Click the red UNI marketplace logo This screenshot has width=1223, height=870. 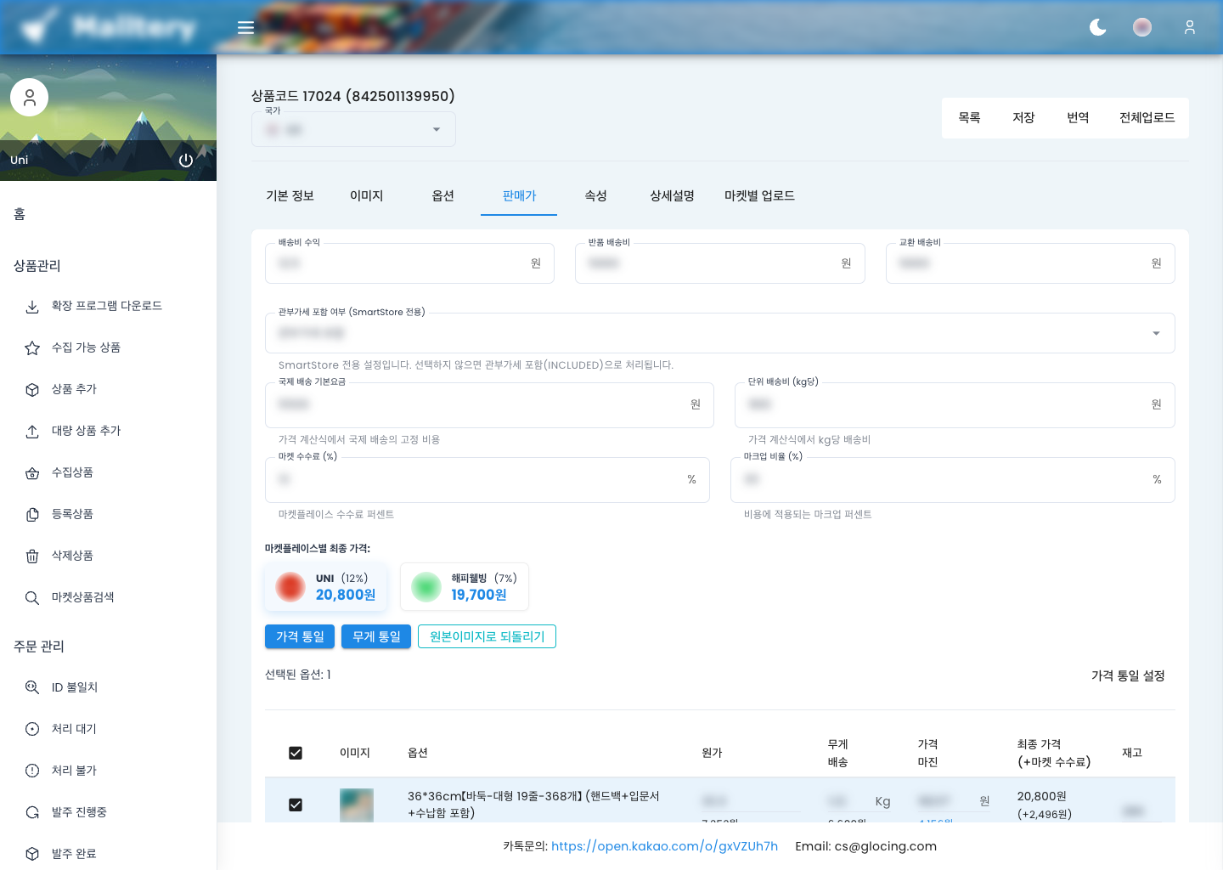[290, 587]
